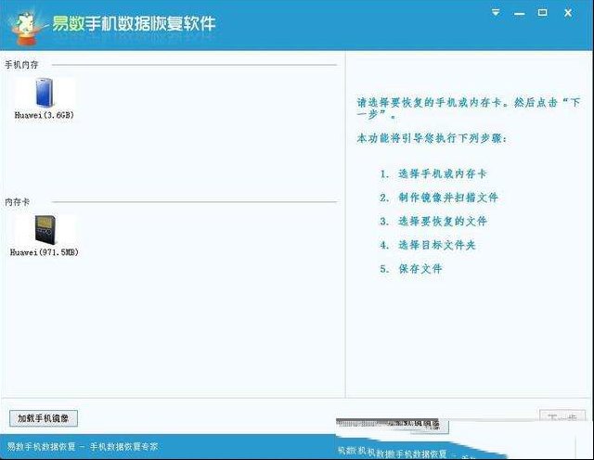Open the title bar dropdown menu arrow
This screenshot has height=460, width=594.
(x=496, y=13)
